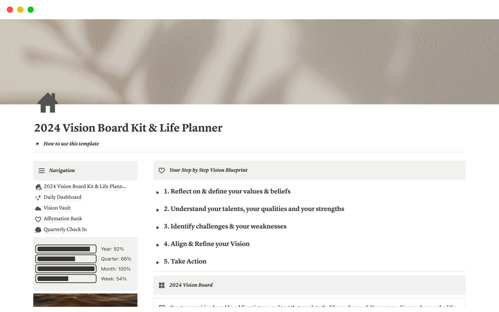Select the sparkle icon beside Daily Dashboard

[38, 198]
